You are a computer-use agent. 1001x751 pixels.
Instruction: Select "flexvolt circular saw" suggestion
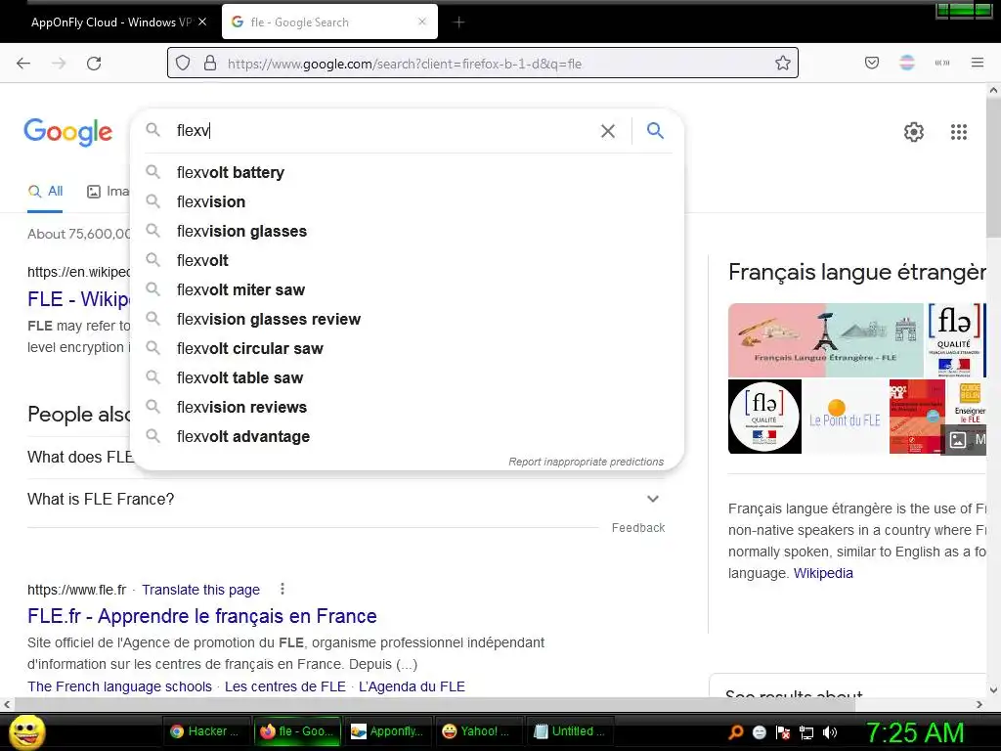coord(407,349)
